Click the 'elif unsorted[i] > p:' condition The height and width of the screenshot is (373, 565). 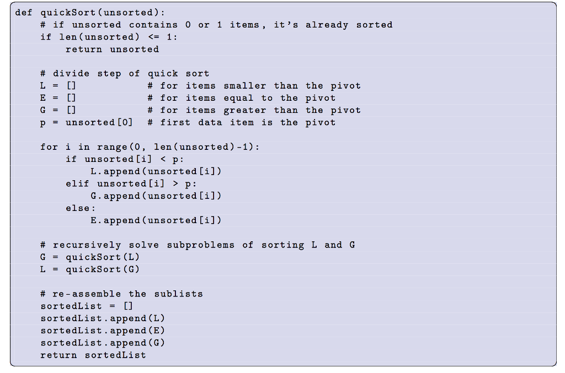[x=131, y=184]
